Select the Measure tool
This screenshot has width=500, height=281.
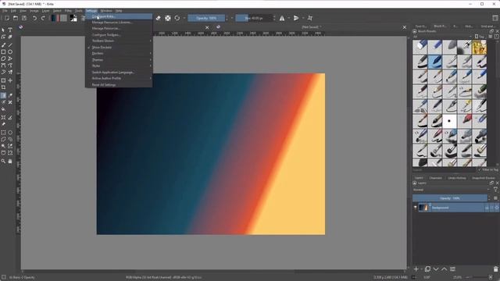[10, 118]
